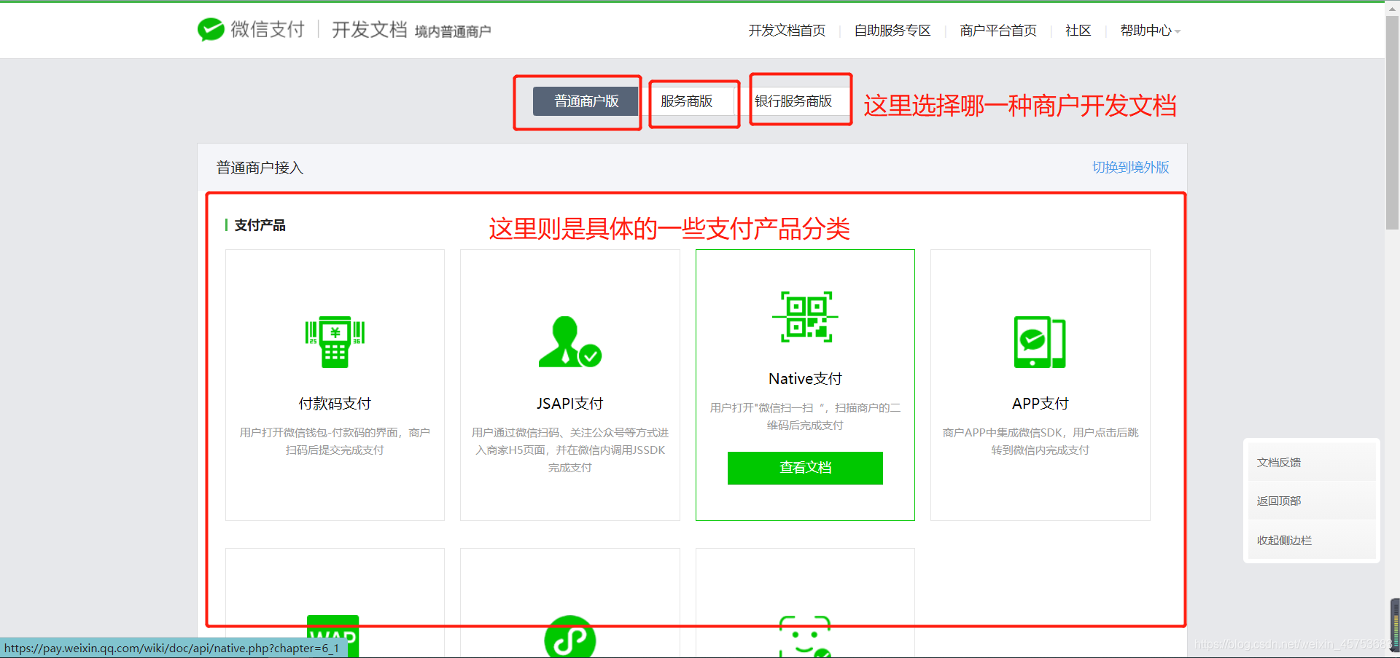Click the 付款码支付 description text
This screenshot has width=1400, height=658.
point(335,441)
